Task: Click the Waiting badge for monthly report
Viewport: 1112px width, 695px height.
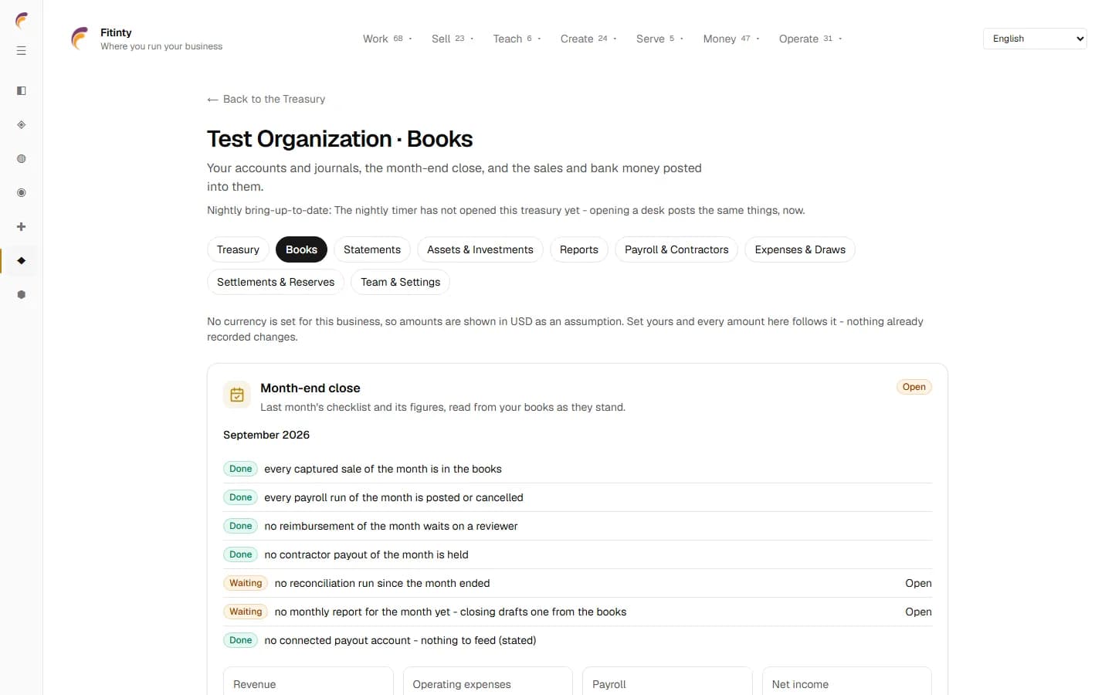Action: (246, 612)
